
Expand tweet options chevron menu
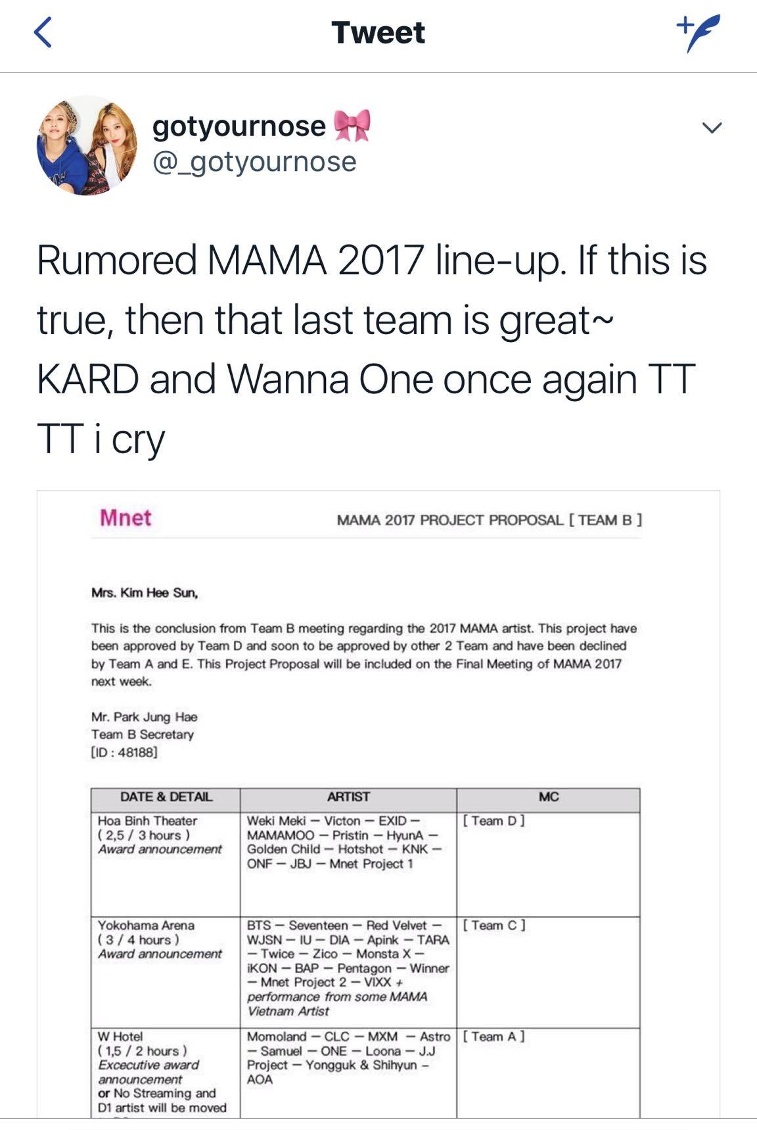pyautogui.click(x=712, y=128)
